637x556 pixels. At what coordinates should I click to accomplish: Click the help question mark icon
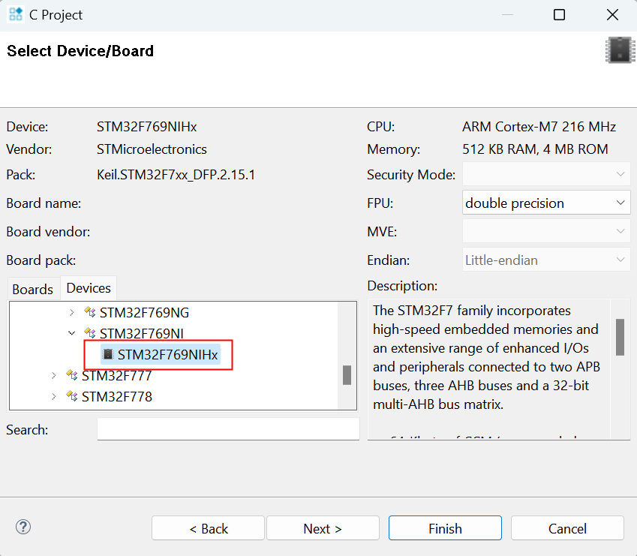click(x=23, y=527)
